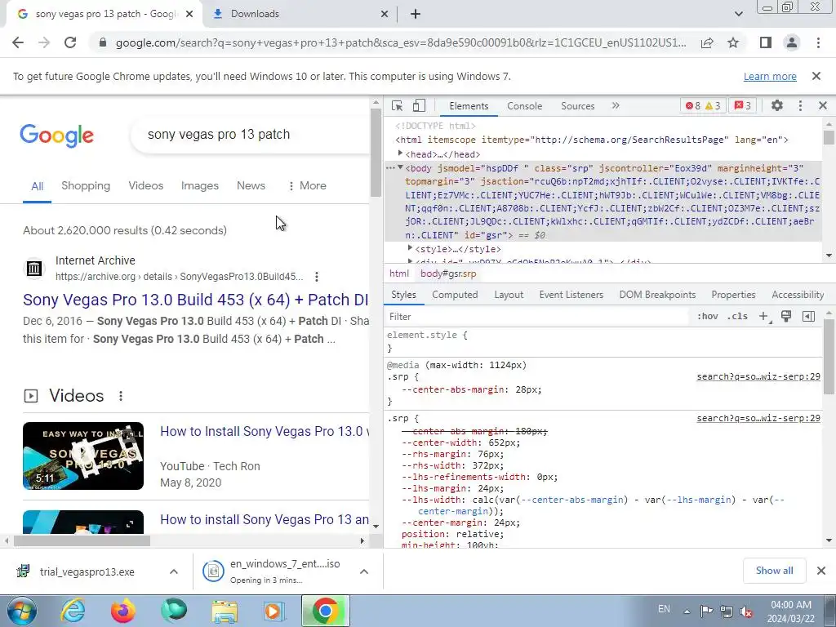This screenshot has width=836, height=627.
Task: Click the Learn more update link
Action: [x=770, y=76]
